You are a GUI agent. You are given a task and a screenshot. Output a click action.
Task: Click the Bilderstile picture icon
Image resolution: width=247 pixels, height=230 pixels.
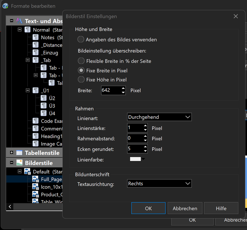point(19,163)
